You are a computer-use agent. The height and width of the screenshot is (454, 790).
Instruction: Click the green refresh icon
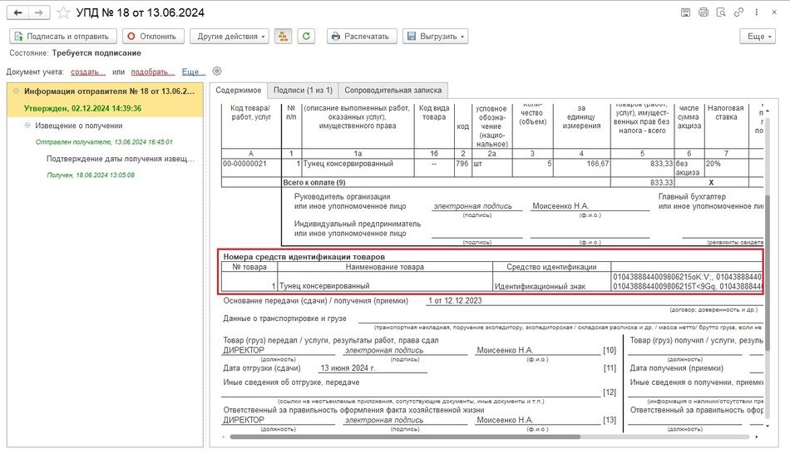pyautogui.click(x=308, y=37)
